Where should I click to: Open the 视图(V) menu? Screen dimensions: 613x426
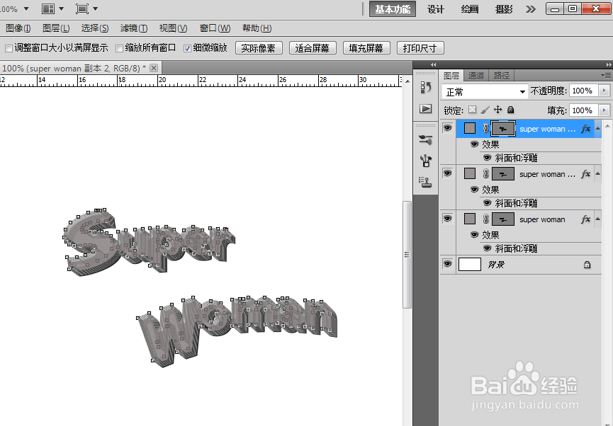point(173,28)
